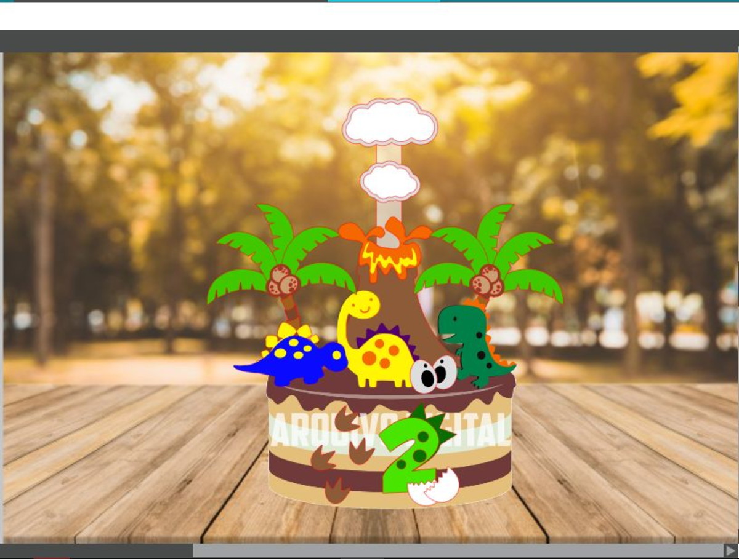739x559 pixels.
Task: Click the dark scrollbar track left of thumb
Action: pos(96,550)
